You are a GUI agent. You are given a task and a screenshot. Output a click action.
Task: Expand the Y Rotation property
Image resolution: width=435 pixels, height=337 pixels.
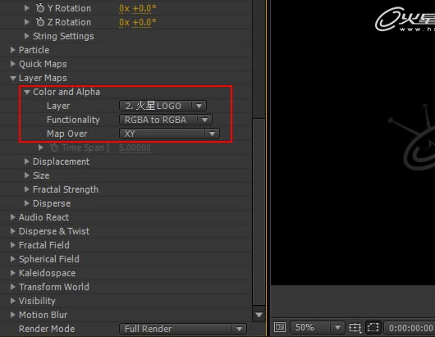coord(27,8)
